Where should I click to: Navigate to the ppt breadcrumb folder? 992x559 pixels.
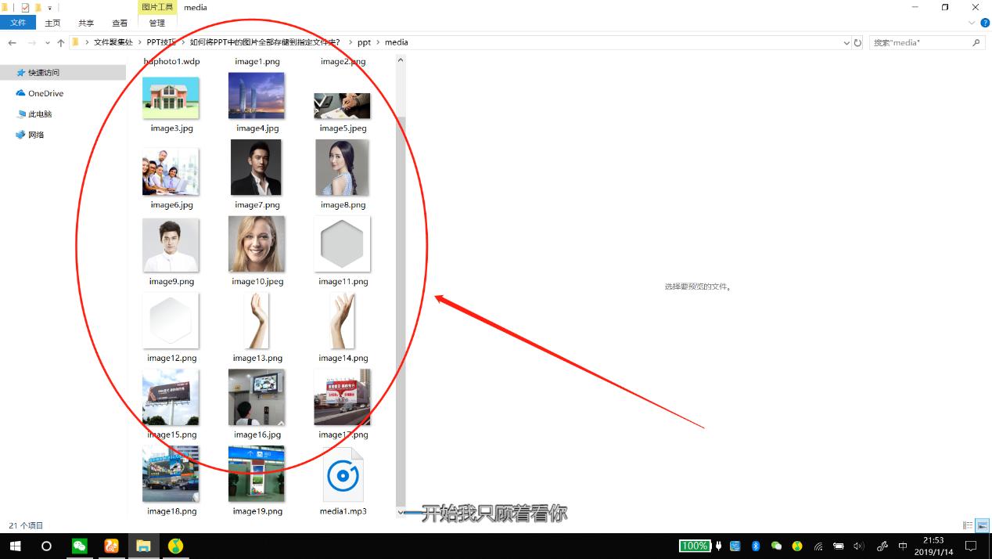click(364, 42)
